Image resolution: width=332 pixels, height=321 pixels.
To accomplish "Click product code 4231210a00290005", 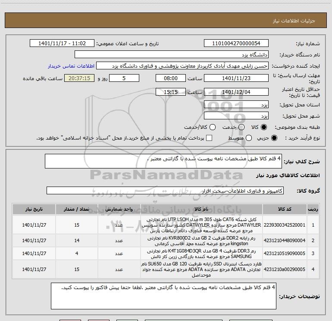I will (285, 269).
